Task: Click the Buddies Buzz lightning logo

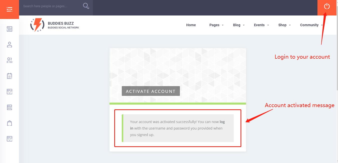Action: tap(37, 25)
